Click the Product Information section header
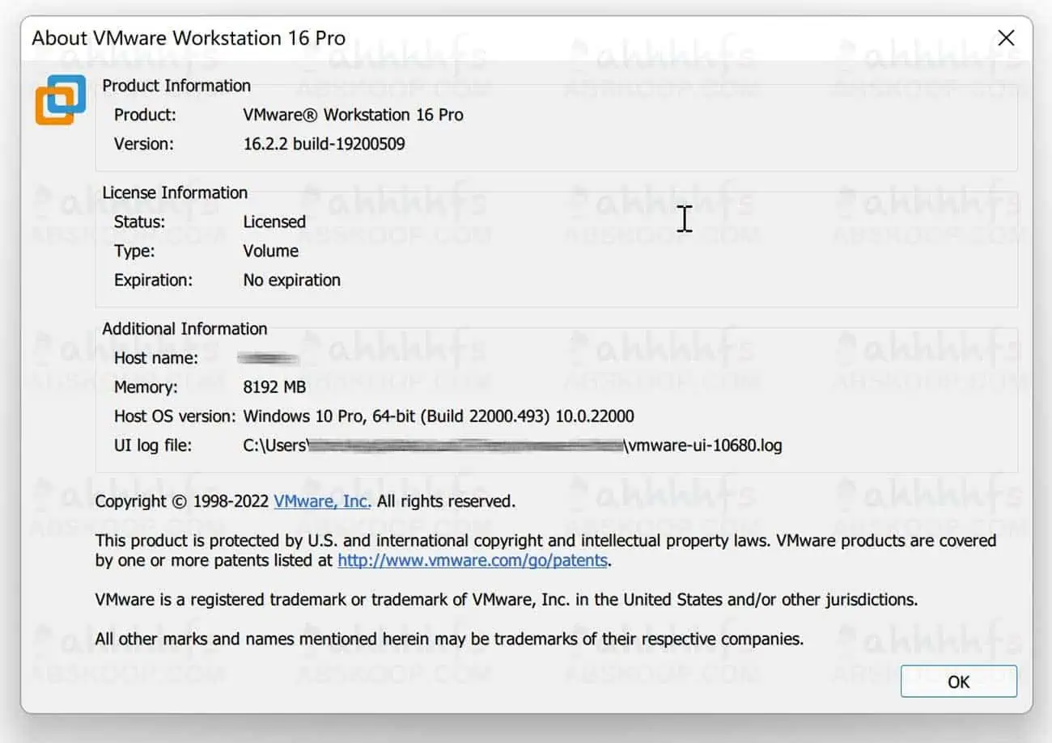The width and height of the screenshot is (1052, 743). pyautogui.click(x=176, y=85)
